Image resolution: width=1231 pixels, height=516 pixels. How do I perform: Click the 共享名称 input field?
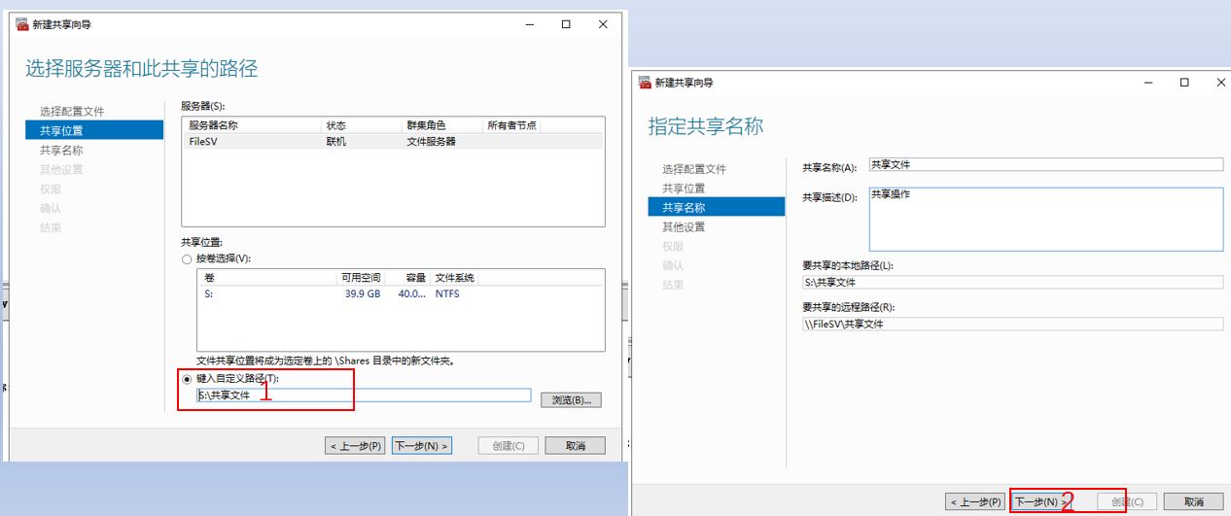tap(1045, 164)
